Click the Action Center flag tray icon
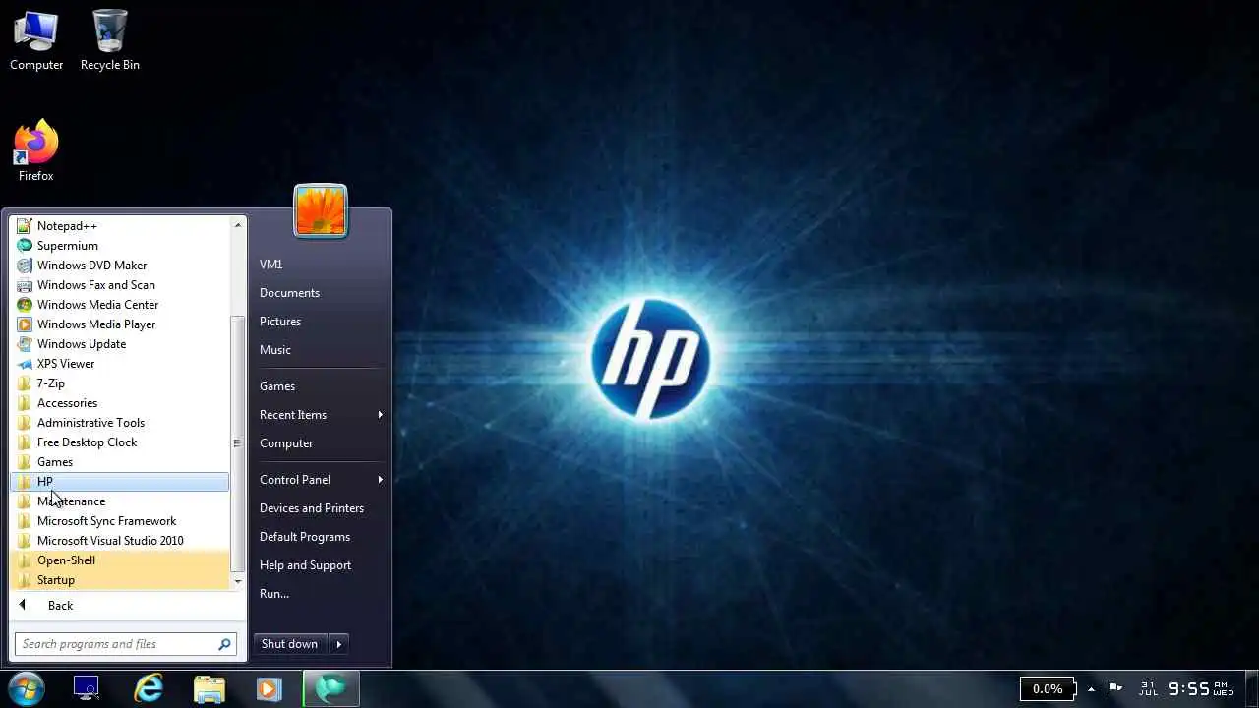This screenshot has width=1259, height=708. (1115, 688)
